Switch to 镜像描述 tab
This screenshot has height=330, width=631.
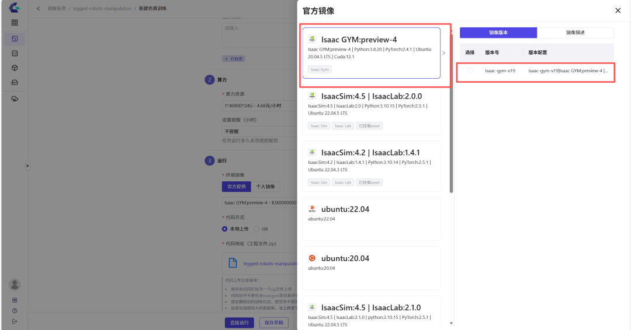(x=575, y=33)
